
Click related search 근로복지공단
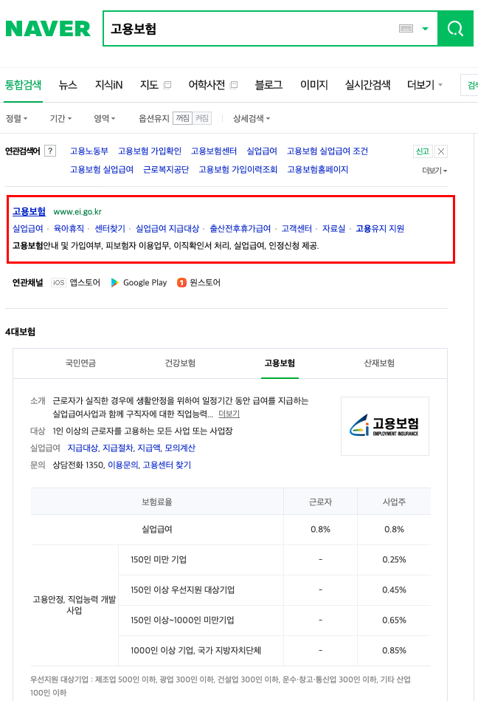pos(165,169)
